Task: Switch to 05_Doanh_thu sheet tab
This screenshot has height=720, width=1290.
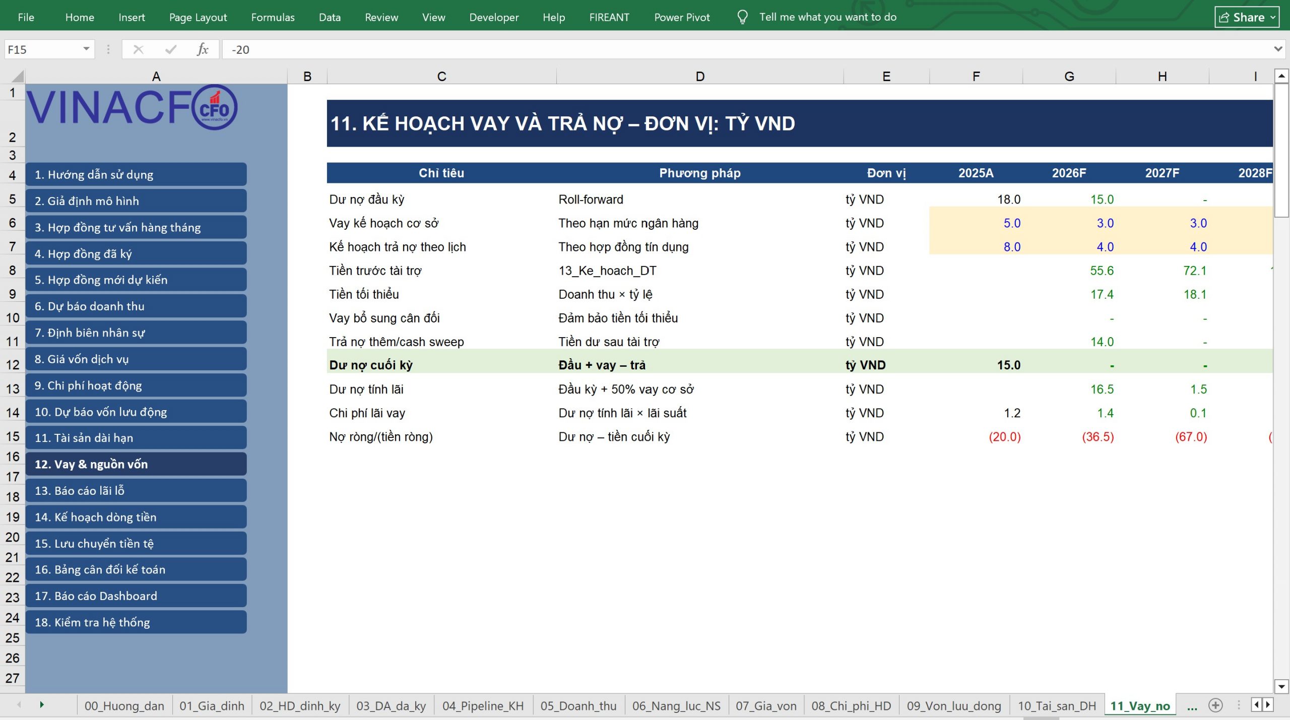Action: coord(578,706)
